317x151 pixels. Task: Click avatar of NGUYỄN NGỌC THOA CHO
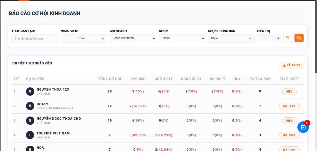(30, 121)
